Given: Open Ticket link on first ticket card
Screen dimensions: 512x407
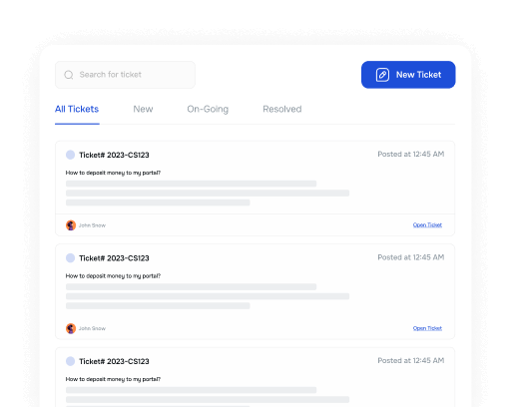Looking at the screenshot, I should click(427, 225).
